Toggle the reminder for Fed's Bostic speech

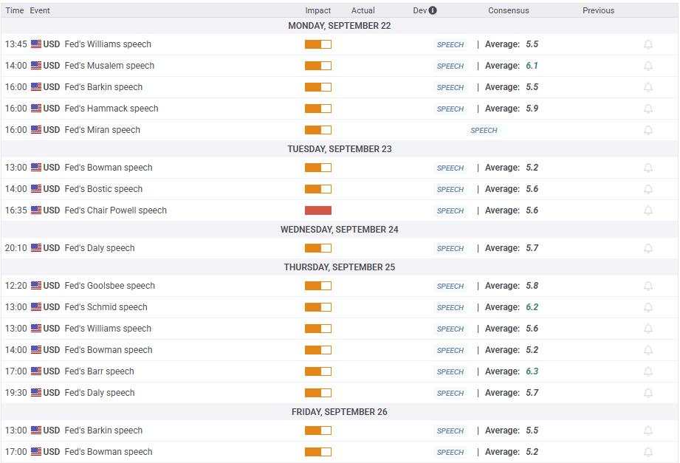[x=648, y=189]
